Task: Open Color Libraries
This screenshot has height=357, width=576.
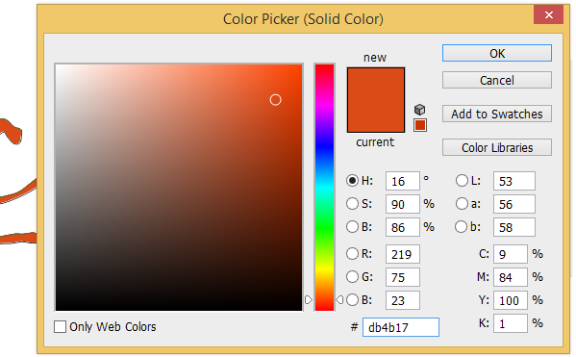Action: 496,147
